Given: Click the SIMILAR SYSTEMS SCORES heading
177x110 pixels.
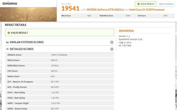Looking at the screenshot, I should point(27,42).
